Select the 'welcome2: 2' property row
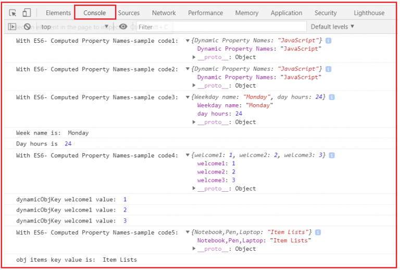Viewport: 400px width, 270px height. 216,172
